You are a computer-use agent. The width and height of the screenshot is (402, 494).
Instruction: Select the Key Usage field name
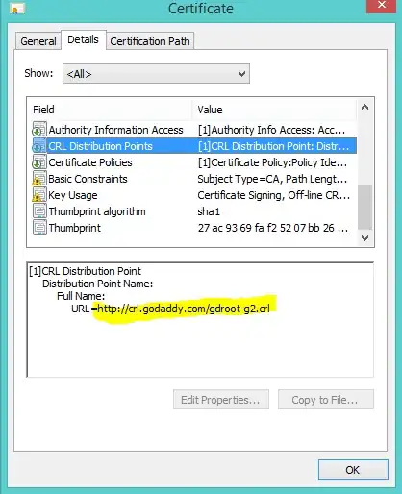point(73,195)
